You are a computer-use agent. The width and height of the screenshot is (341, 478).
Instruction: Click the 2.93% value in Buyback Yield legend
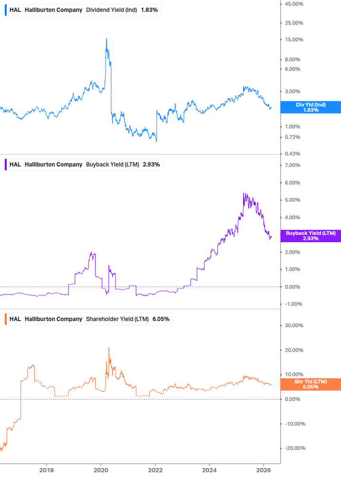pos(151,165)
